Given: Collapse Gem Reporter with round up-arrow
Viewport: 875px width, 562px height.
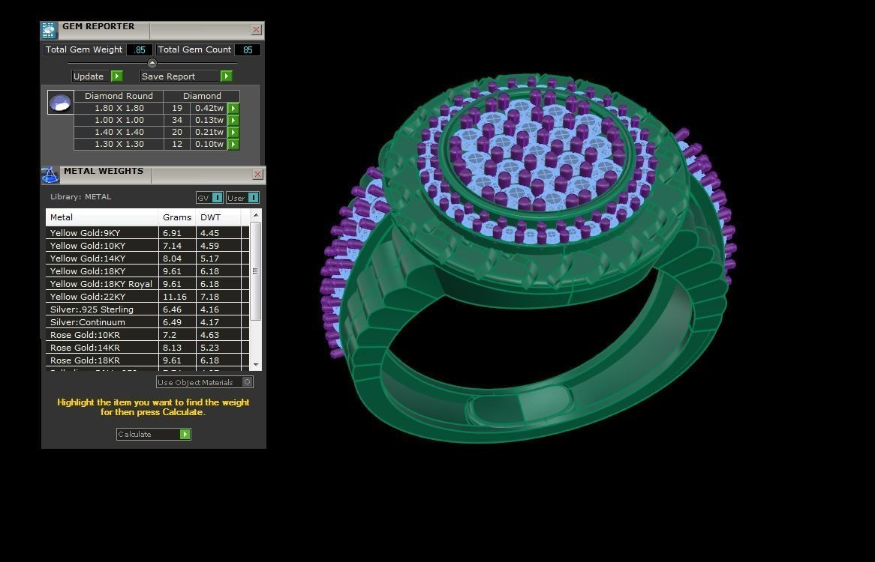Looking at the screenshot, I should click(152, 63).
